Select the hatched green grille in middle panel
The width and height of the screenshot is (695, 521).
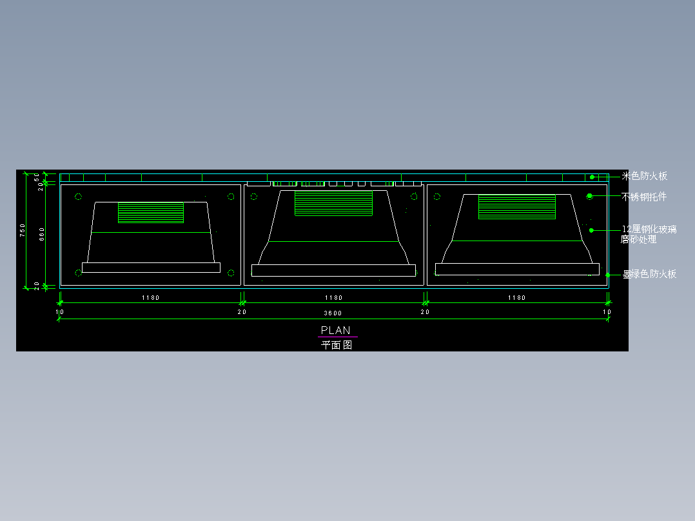(x=334, y=203)
